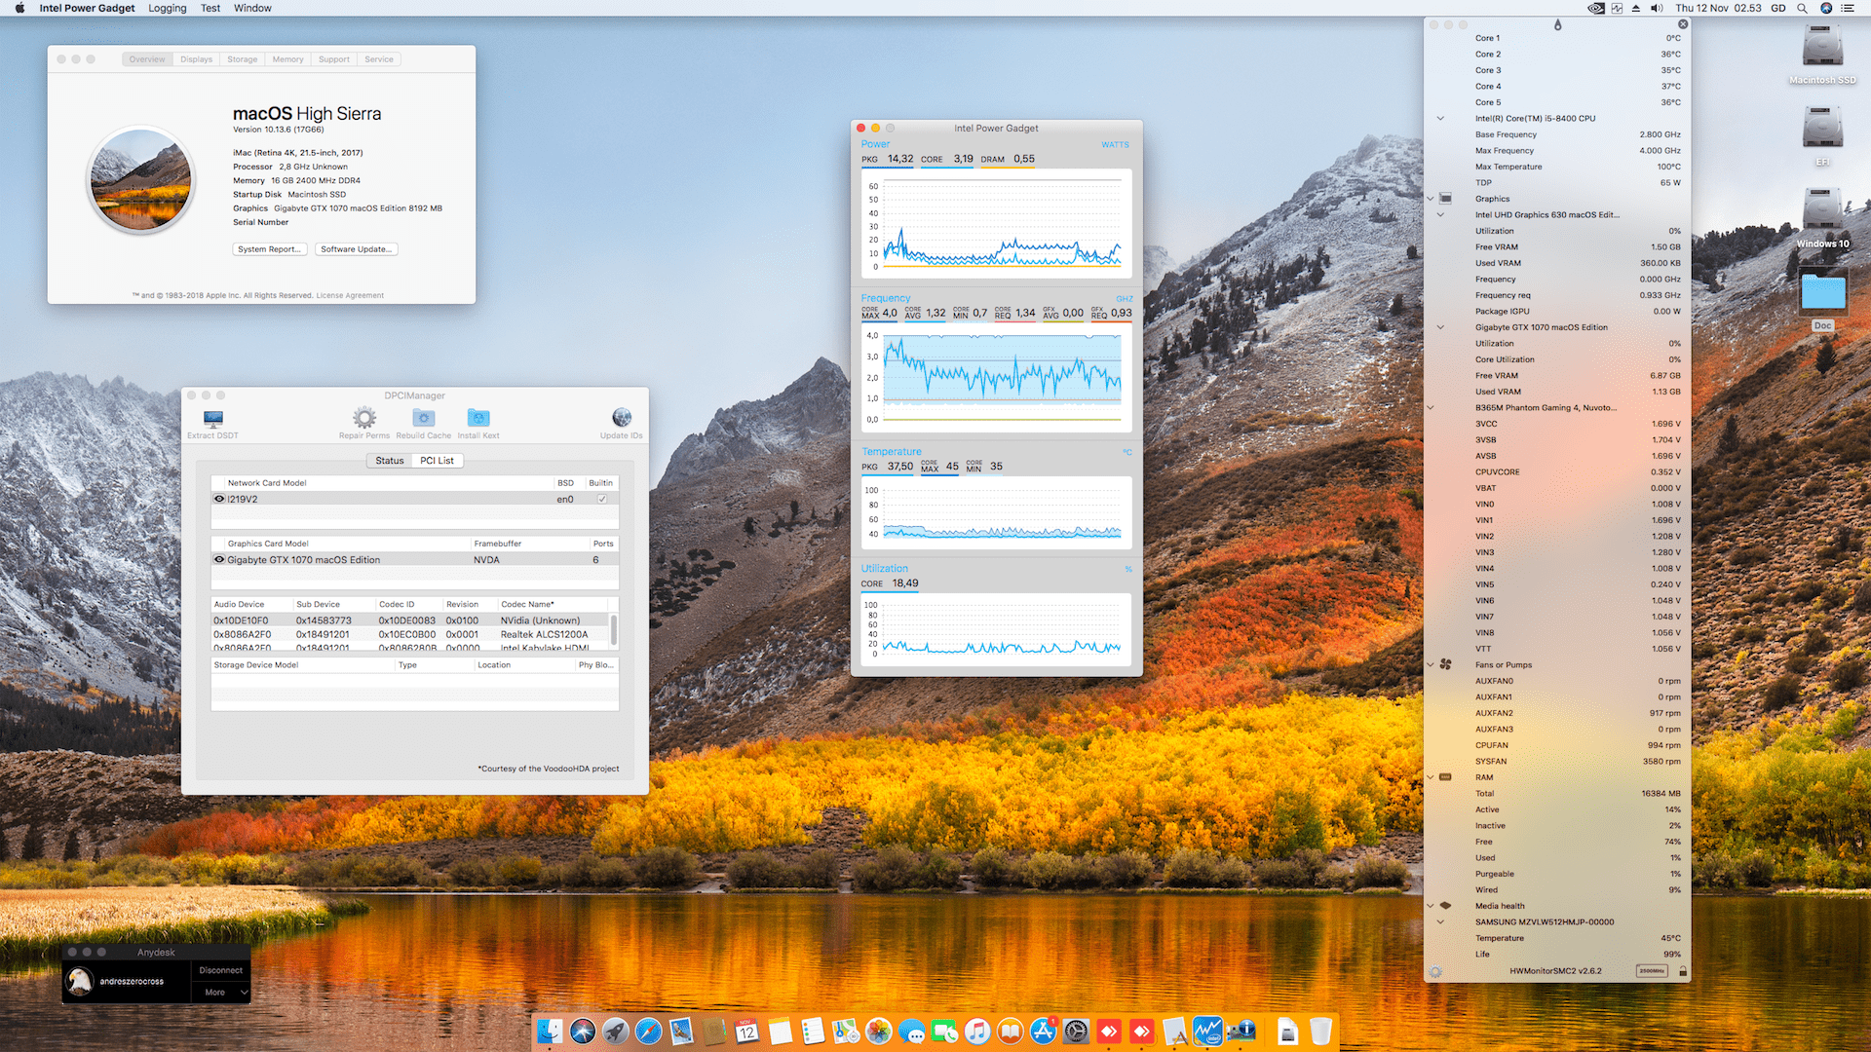Open Intel Power Gadget from the Dock

(1208, 1031)
